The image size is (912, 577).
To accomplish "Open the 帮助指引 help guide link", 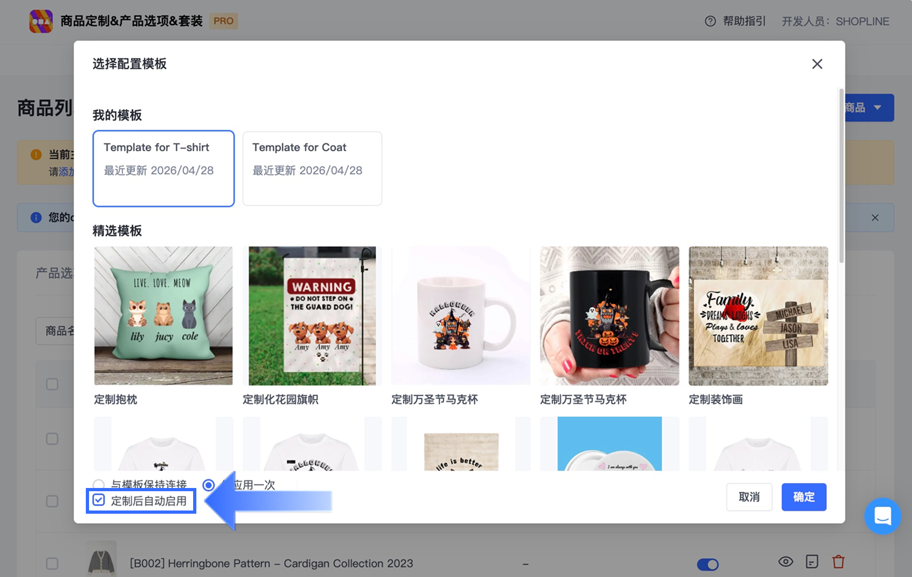I will coord(744,21).
